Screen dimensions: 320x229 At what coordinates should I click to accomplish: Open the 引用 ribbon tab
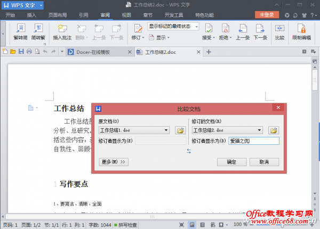tap(84, 15)
